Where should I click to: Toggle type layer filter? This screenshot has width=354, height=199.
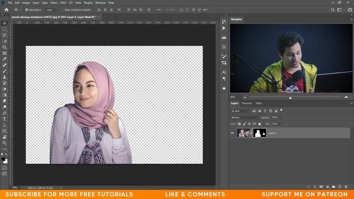pos(265,111)
